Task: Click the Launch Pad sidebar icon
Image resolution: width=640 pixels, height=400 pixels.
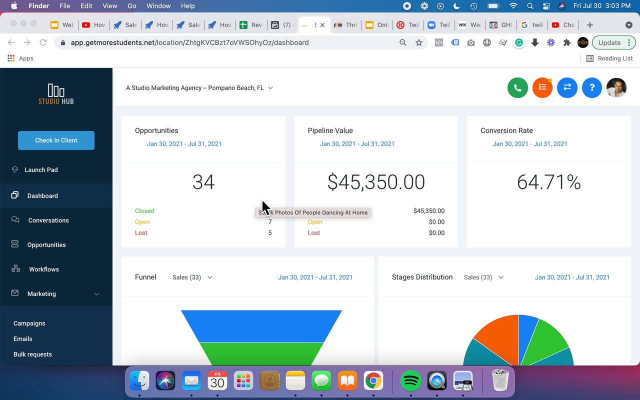Action: [15, 169]
